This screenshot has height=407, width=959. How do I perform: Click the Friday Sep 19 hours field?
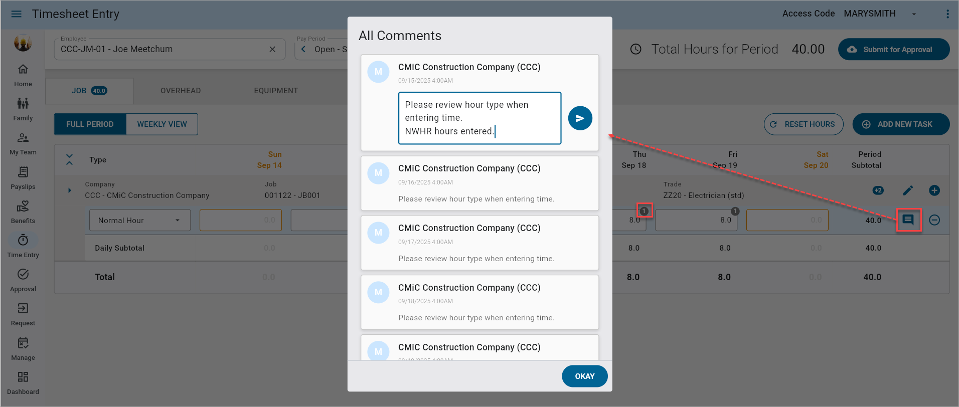(x=696, y=220)
